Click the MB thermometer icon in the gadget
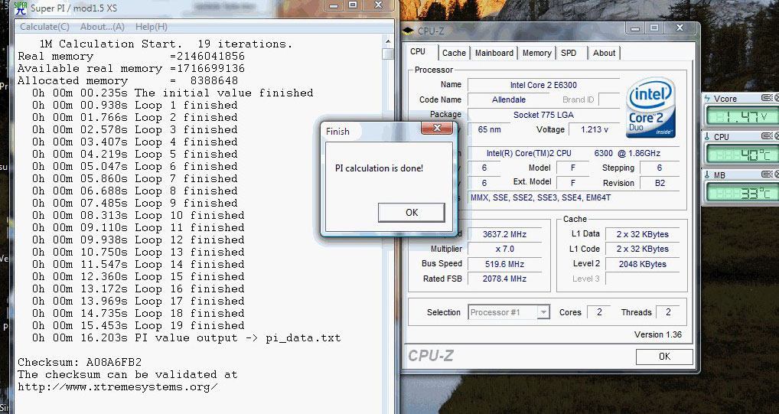The width and height of the screenshot is (779, 414). click(708, 175)
